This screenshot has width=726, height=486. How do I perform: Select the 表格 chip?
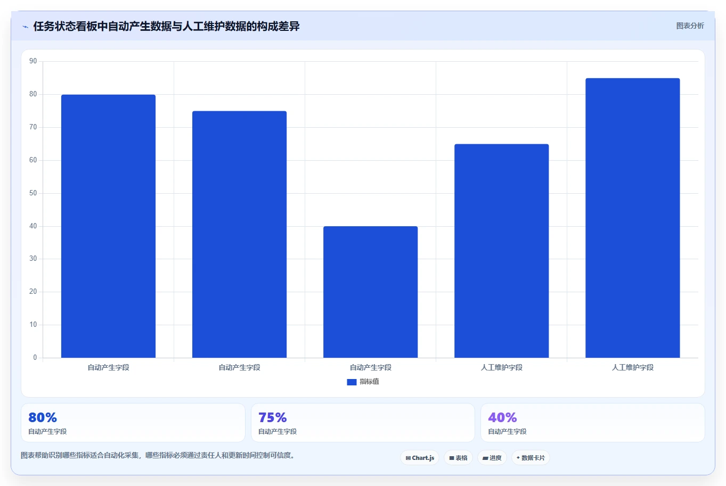point(458,458)
